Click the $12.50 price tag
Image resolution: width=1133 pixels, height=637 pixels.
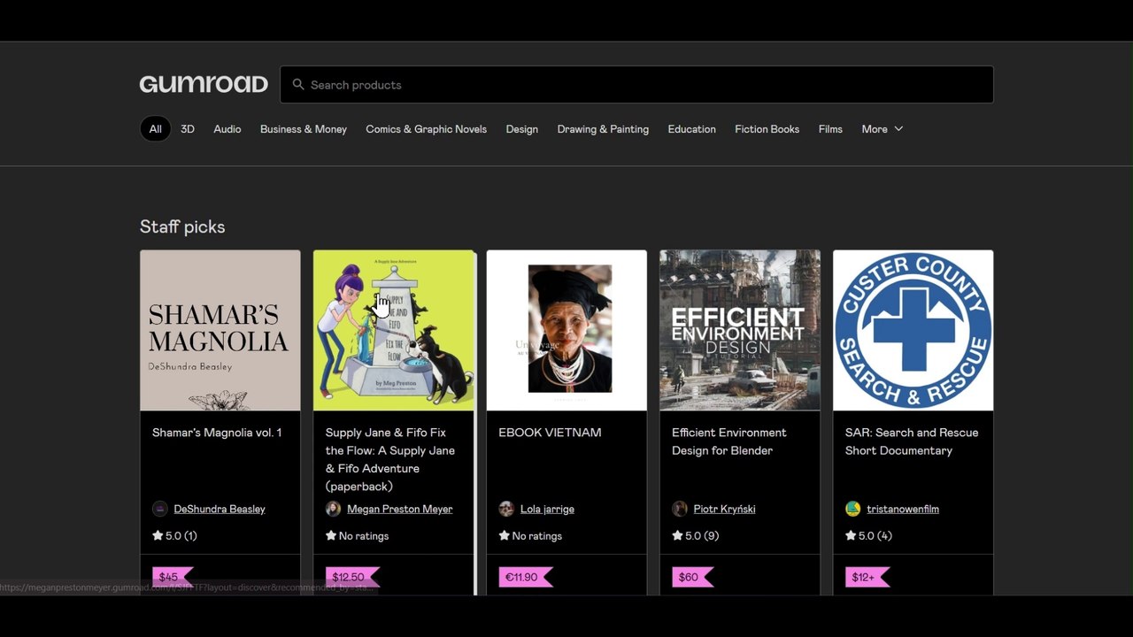click(x=352, y=578)
